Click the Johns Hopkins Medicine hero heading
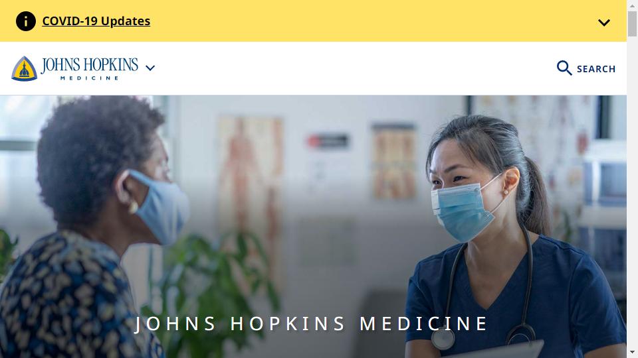638x358 pixels. coord(311,324)
